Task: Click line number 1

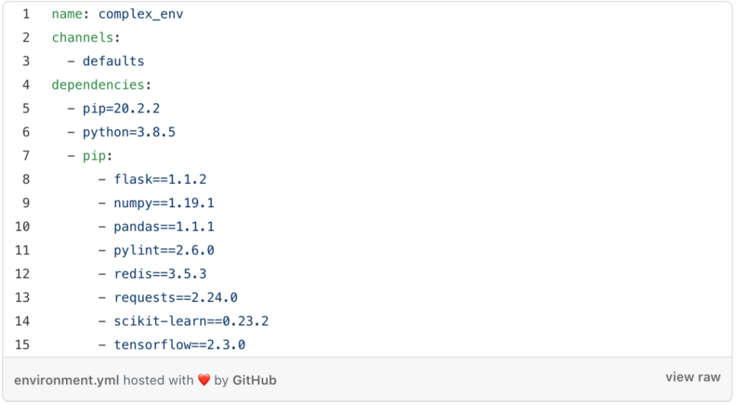Action: coord(26,14)
